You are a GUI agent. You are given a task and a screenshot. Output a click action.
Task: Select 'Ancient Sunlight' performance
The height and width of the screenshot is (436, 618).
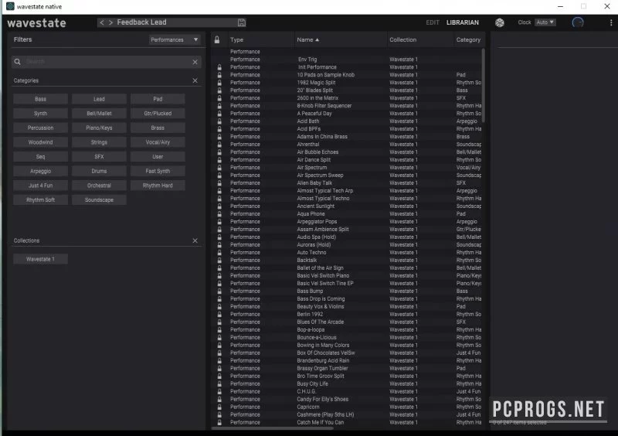coord(315,206)
